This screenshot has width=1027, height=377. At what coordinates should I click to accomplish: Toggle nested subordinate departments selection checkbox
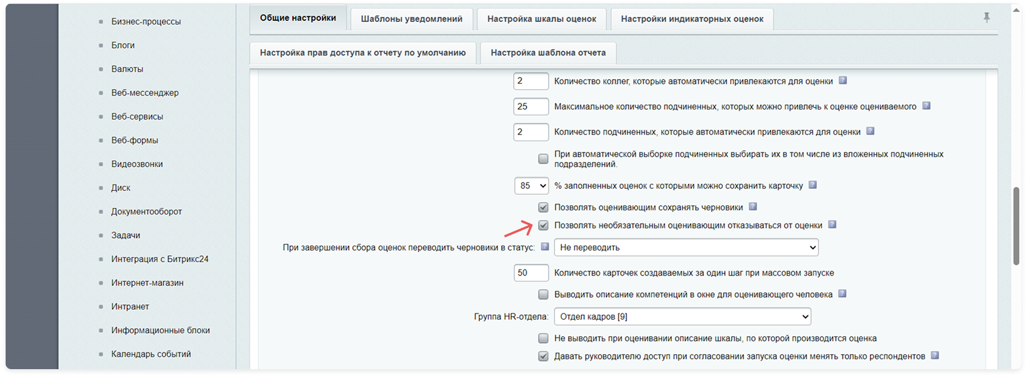pos(543,159)
